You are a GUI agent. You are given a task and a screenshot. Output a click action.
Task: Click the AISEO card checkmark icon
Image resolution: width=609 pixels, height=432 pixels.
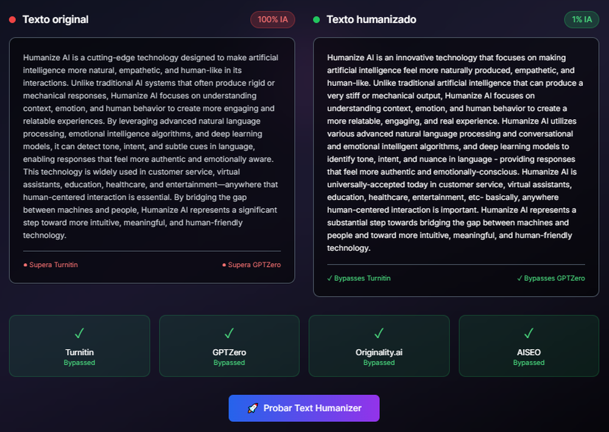(x=529, y=333)
